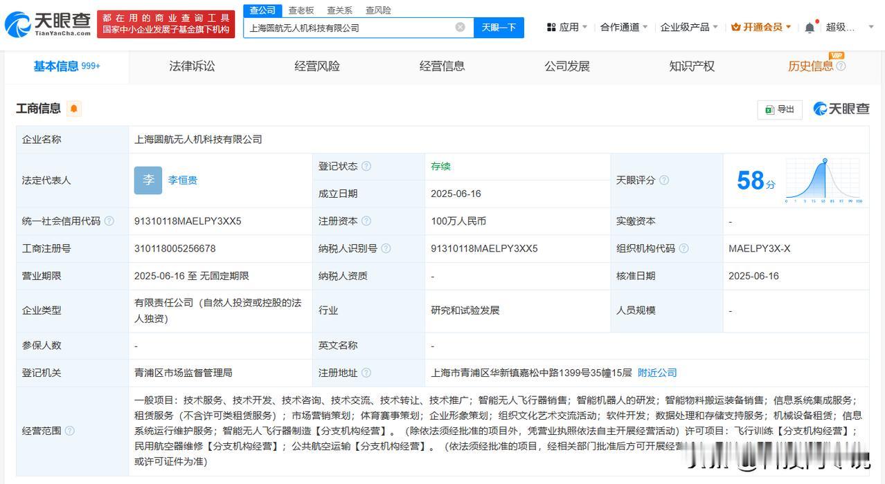885x484 pixels.
Task: Click the 天眼一下 search button
Action: 499,28
